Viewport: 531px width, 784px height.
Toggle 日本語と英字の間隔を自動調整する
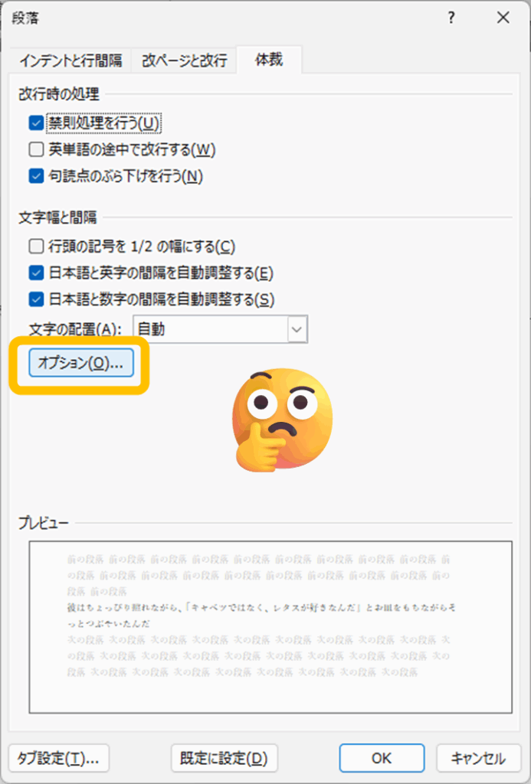36,273
